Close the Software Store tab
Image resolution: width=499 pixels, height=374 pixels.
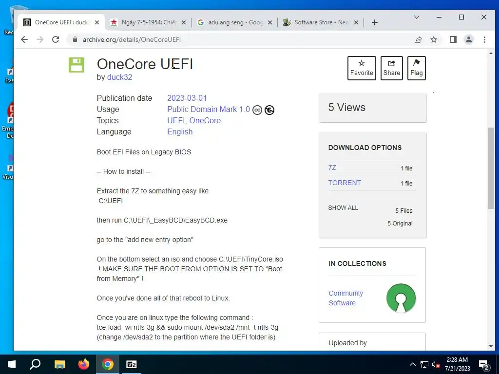[356, 22]
